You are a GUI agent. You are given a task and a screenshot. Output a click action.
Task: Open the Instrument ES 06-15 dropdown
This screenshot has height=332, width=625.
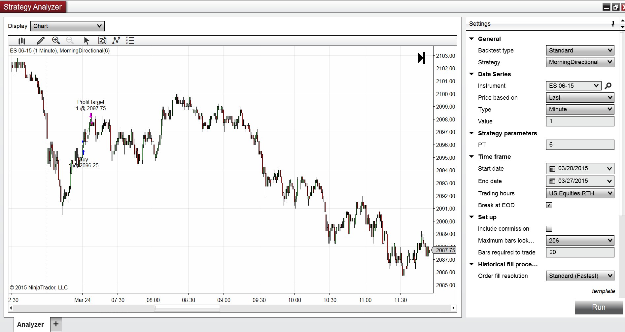click(x=573, y=86)
